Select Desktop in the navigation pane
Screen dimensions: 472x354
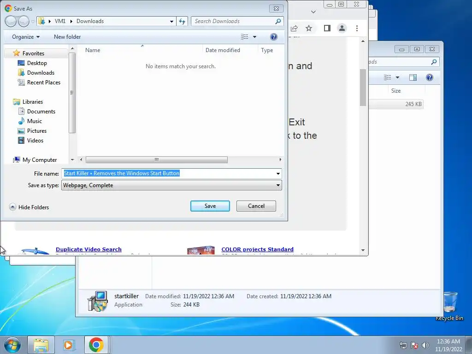[x=37, y=63]
